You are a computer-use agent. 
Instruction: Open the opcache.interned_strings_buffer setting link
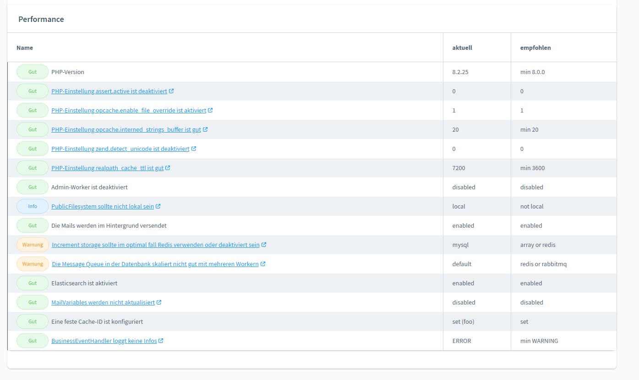pos(126,129)
